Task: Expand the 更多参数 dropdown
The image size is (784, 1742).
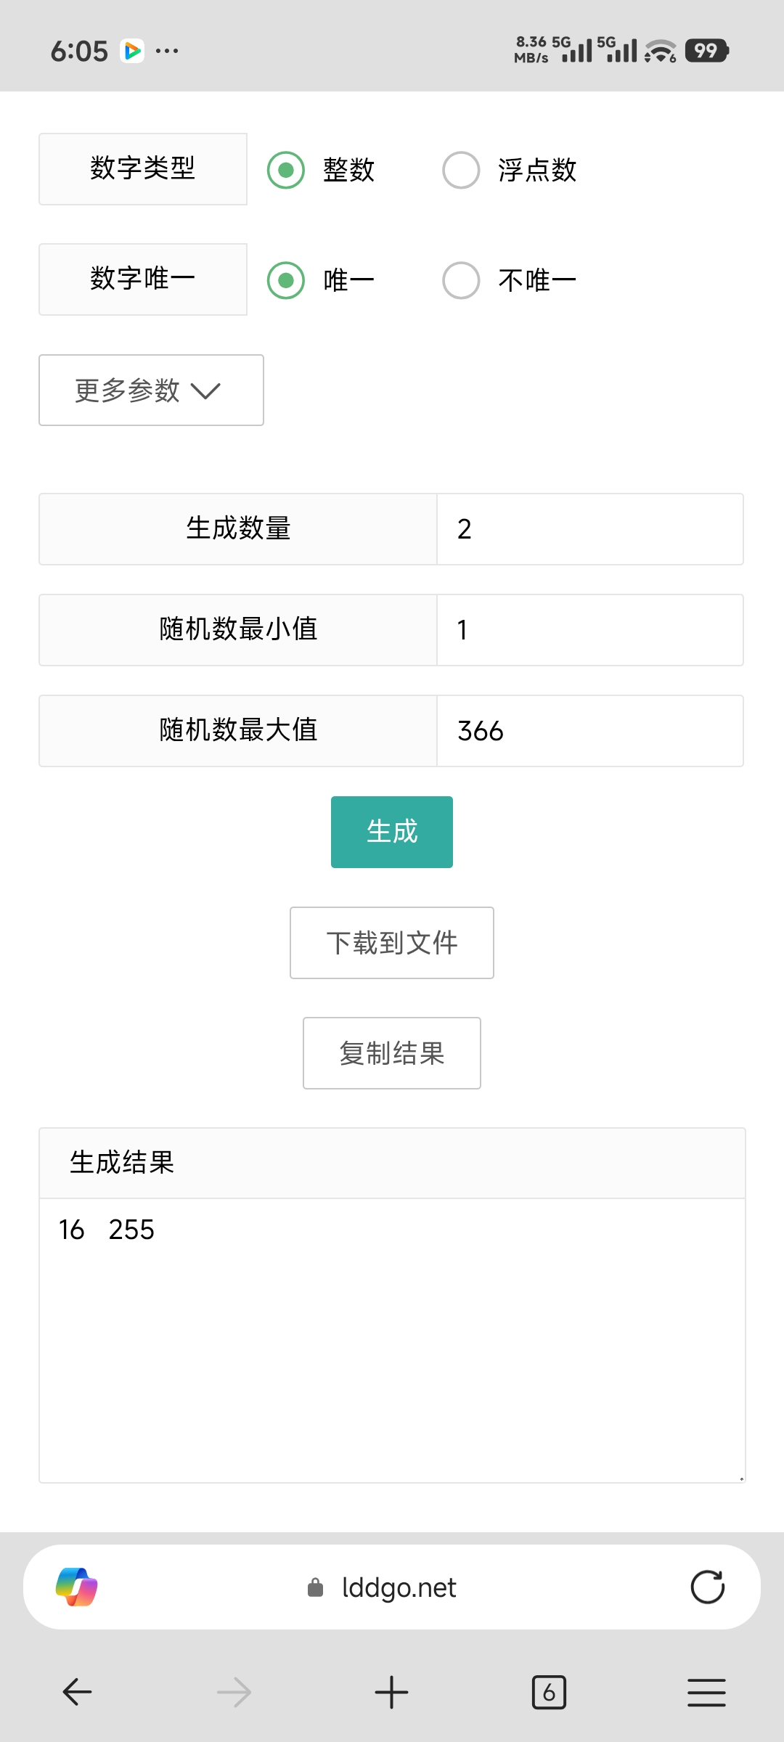Action: coord(151,390)
